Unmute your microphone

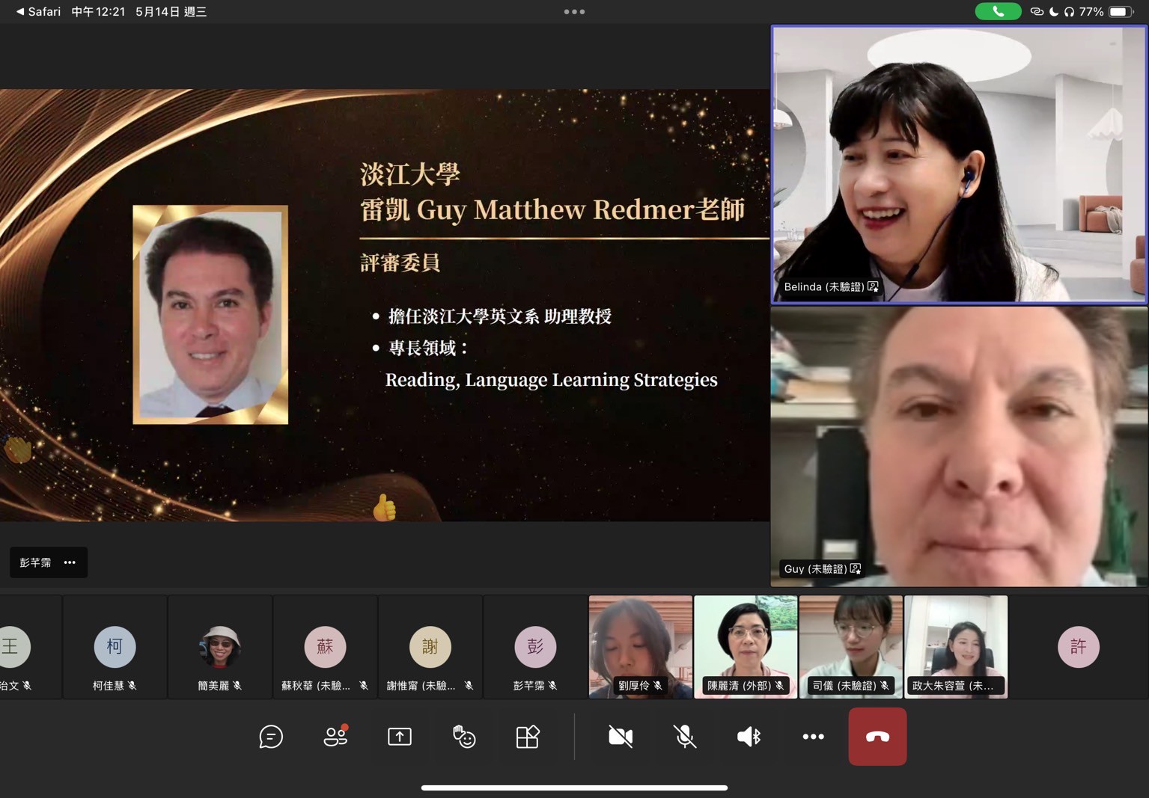coord(684,737)
